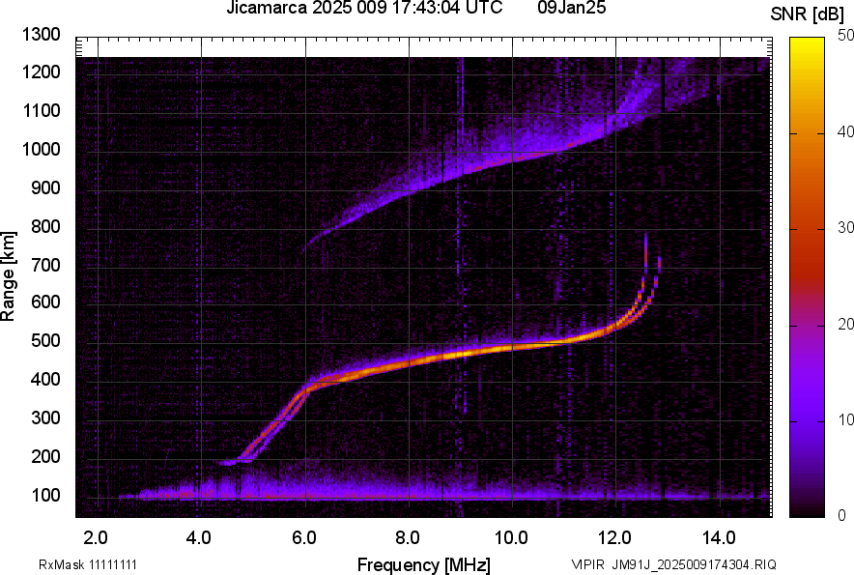
Task: Click the frequency axis label '2.0'
Action: pyautogui.click(x=96, y=537)
